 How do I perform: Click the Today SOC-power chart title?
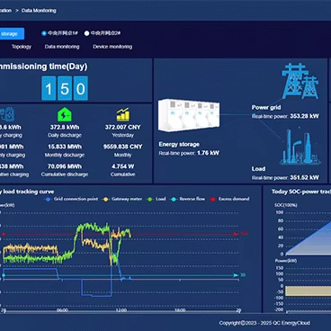click(301, 192)
